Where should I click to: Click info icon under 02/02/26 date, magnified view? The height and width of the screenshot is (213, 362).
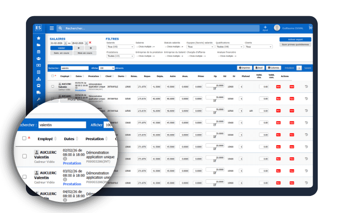65,159
